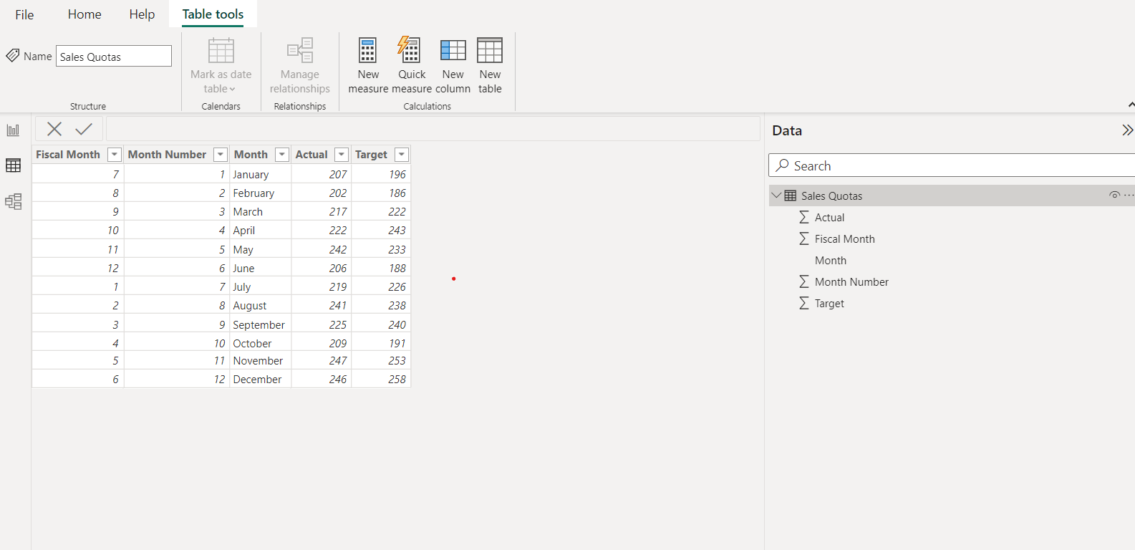Click the Mark as date table icon
Viewport: 1135px width, 550px height.
tap(221, 50)
